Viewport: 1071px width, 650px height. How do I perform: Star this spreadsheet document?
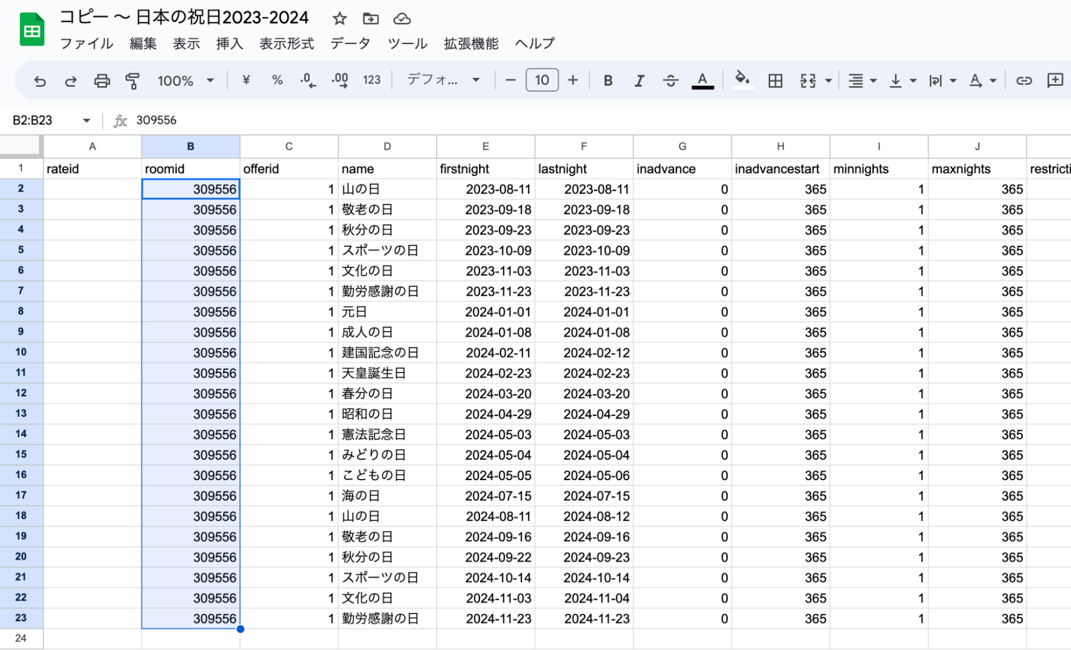(x=339, y=19)
